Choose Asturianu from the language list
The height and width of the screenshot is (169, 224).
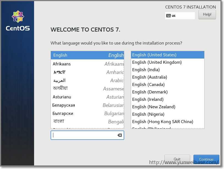pos(87,97)
